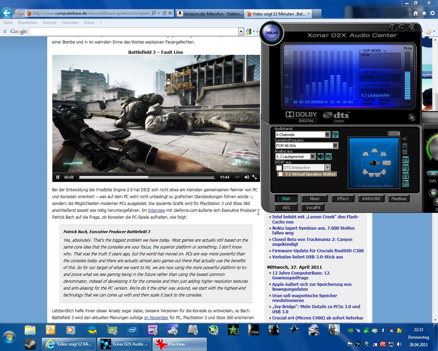Select the Hi-Fi mode in the Xonar display

pyautogui.click(x=384, y=104)
